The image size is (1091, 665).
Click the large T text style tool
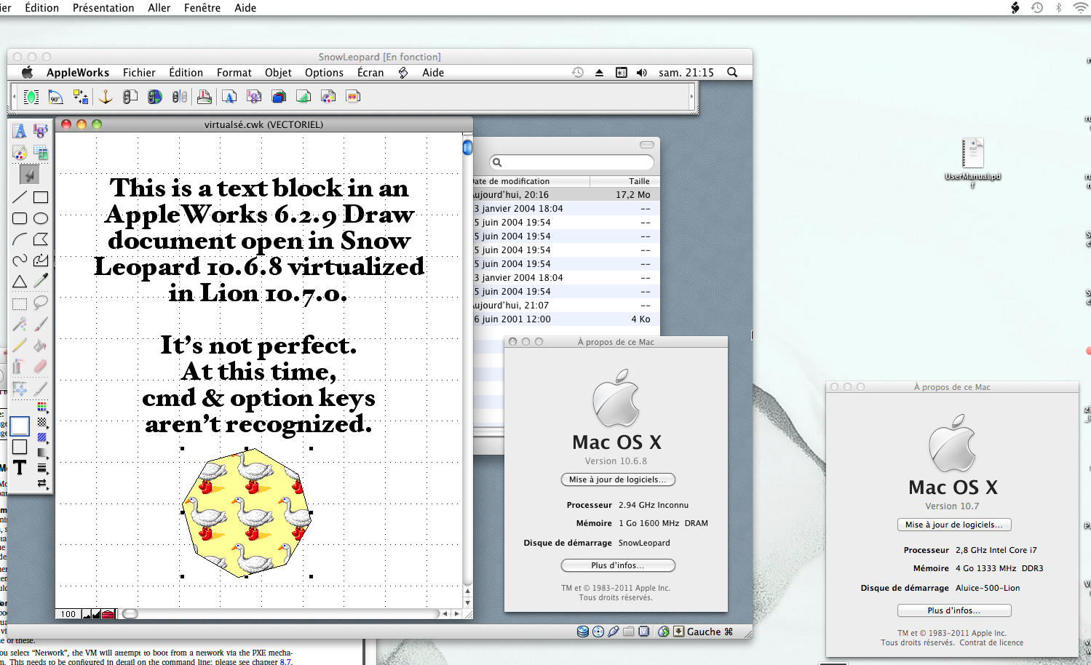point(20,468)
